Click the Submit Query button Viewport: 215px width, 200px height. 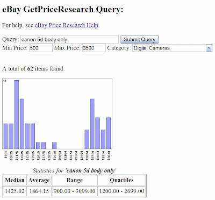tap(139, 39)
